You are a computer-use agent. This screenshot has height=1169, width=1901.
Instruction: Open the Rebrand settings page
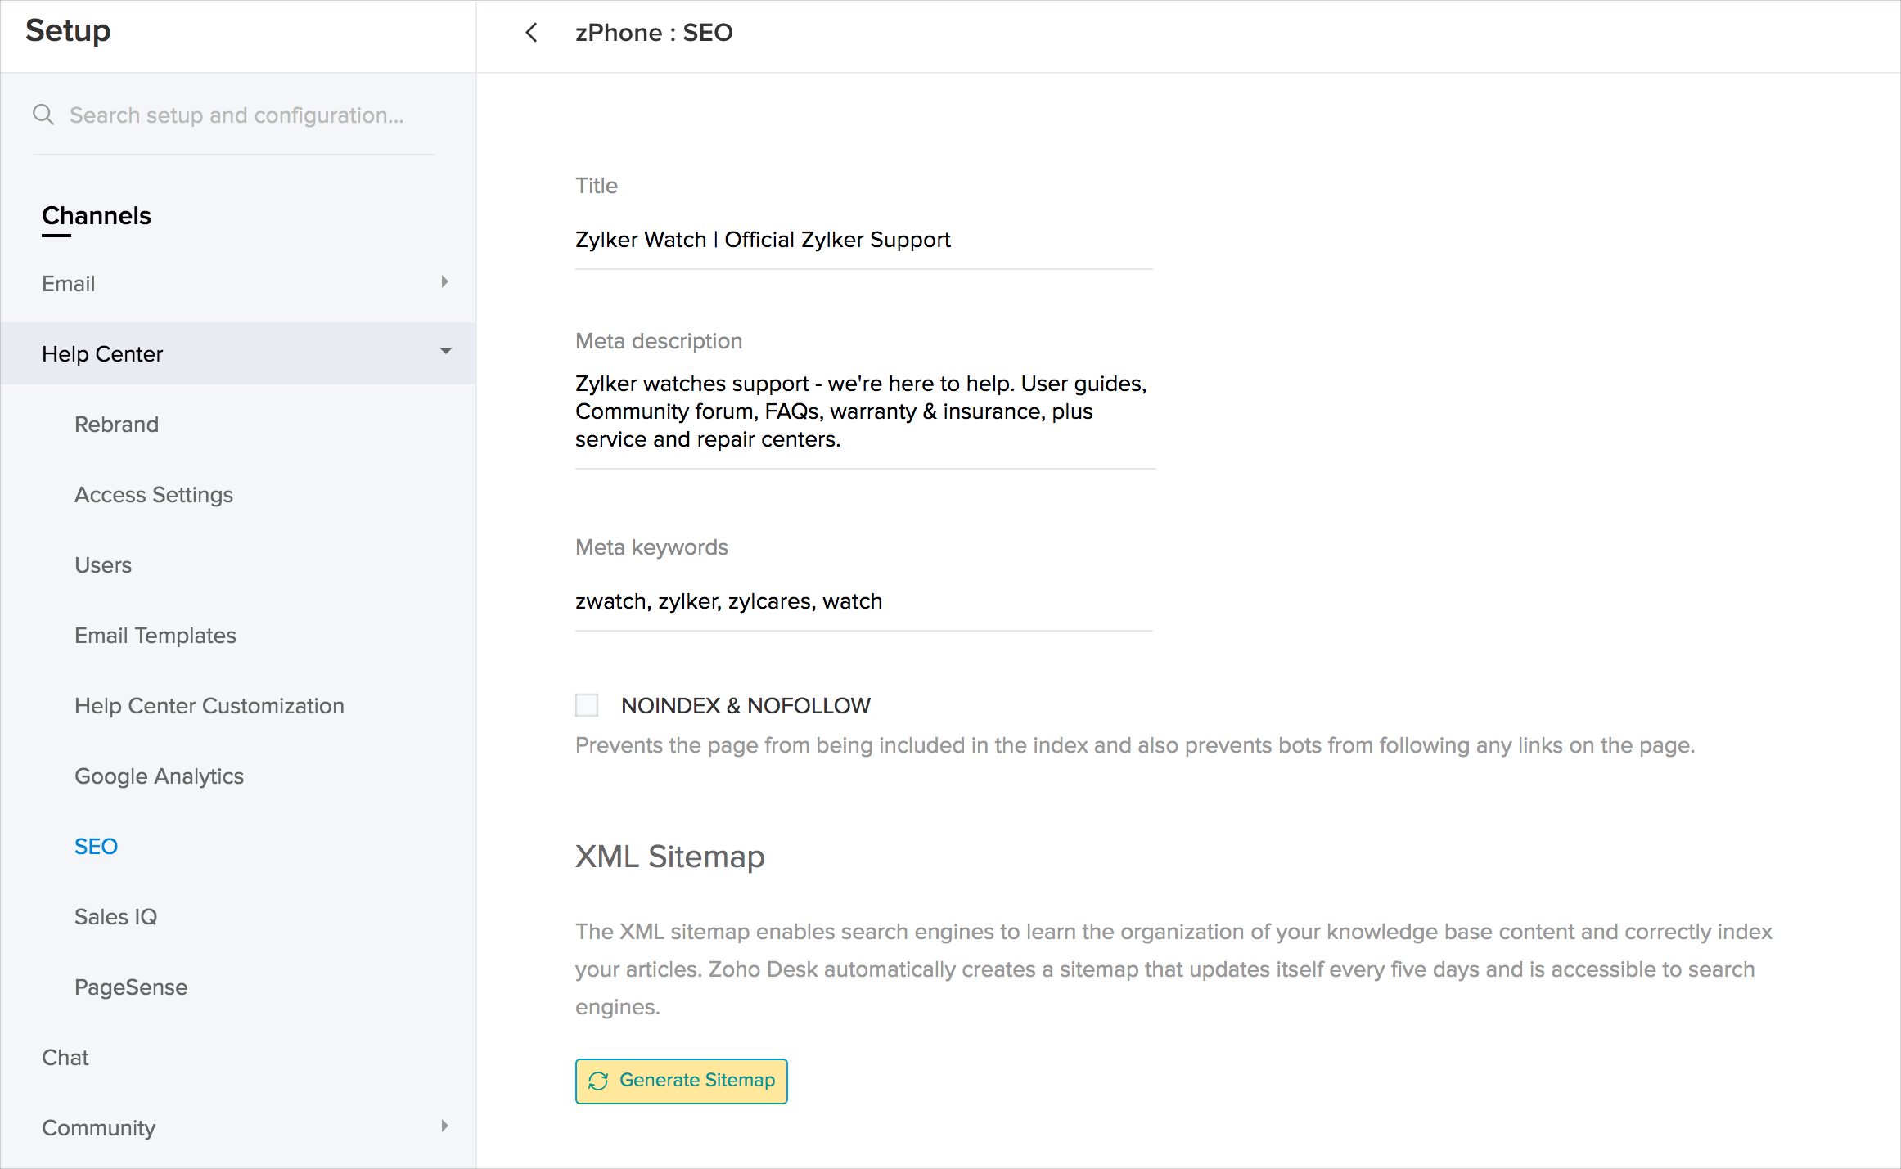[116, 425]
